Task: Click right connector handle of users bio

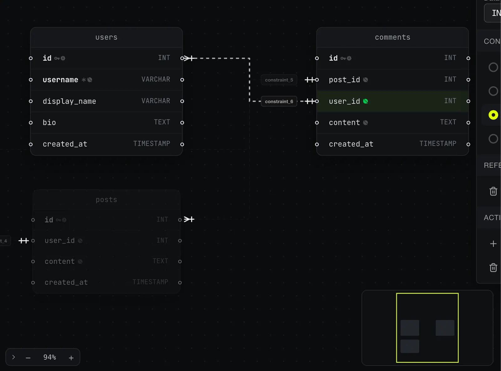Action: point(182,123)
